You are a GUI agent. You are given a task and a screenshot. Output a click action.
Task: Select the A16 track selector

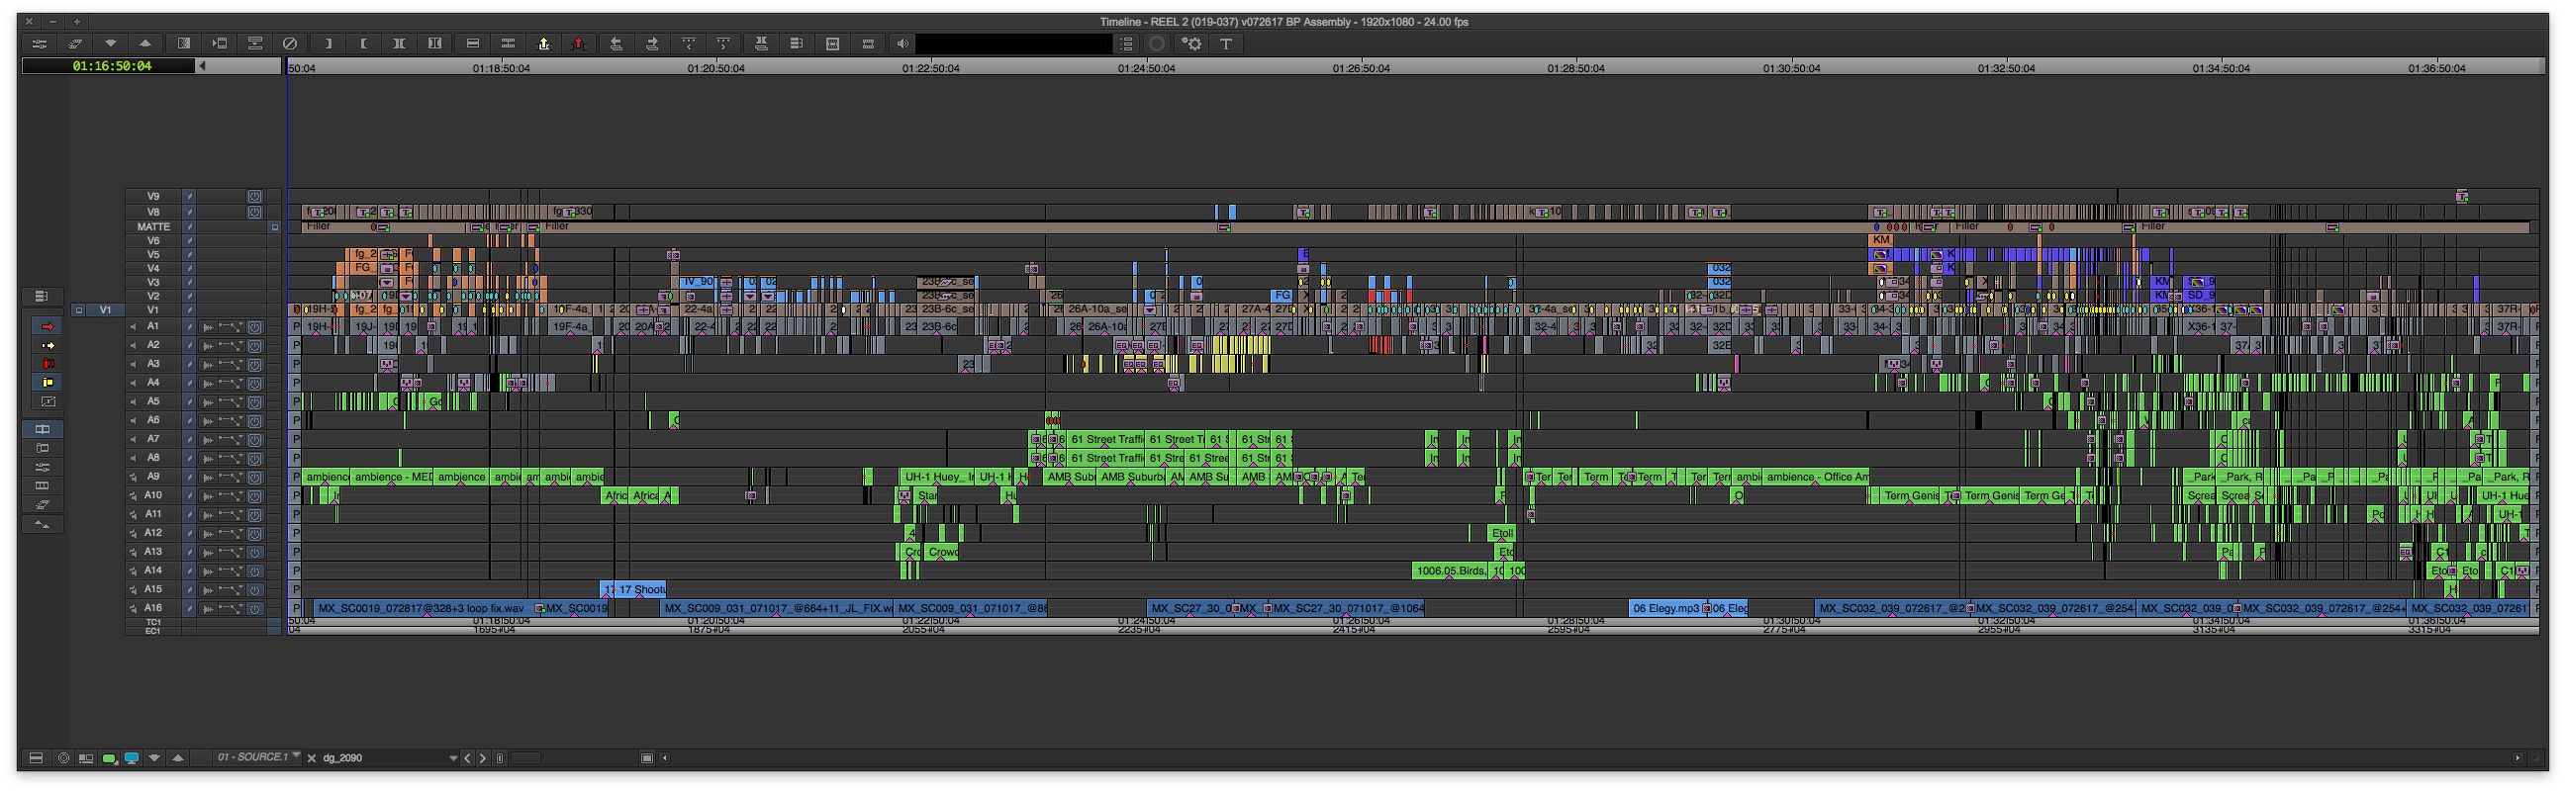click(x=153, y=608)
